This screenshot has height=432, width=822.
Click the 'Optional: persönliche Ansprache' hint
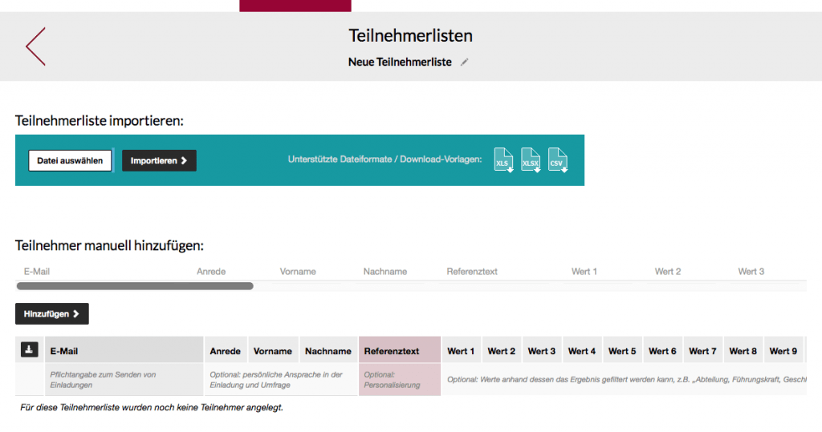point(276,380)
